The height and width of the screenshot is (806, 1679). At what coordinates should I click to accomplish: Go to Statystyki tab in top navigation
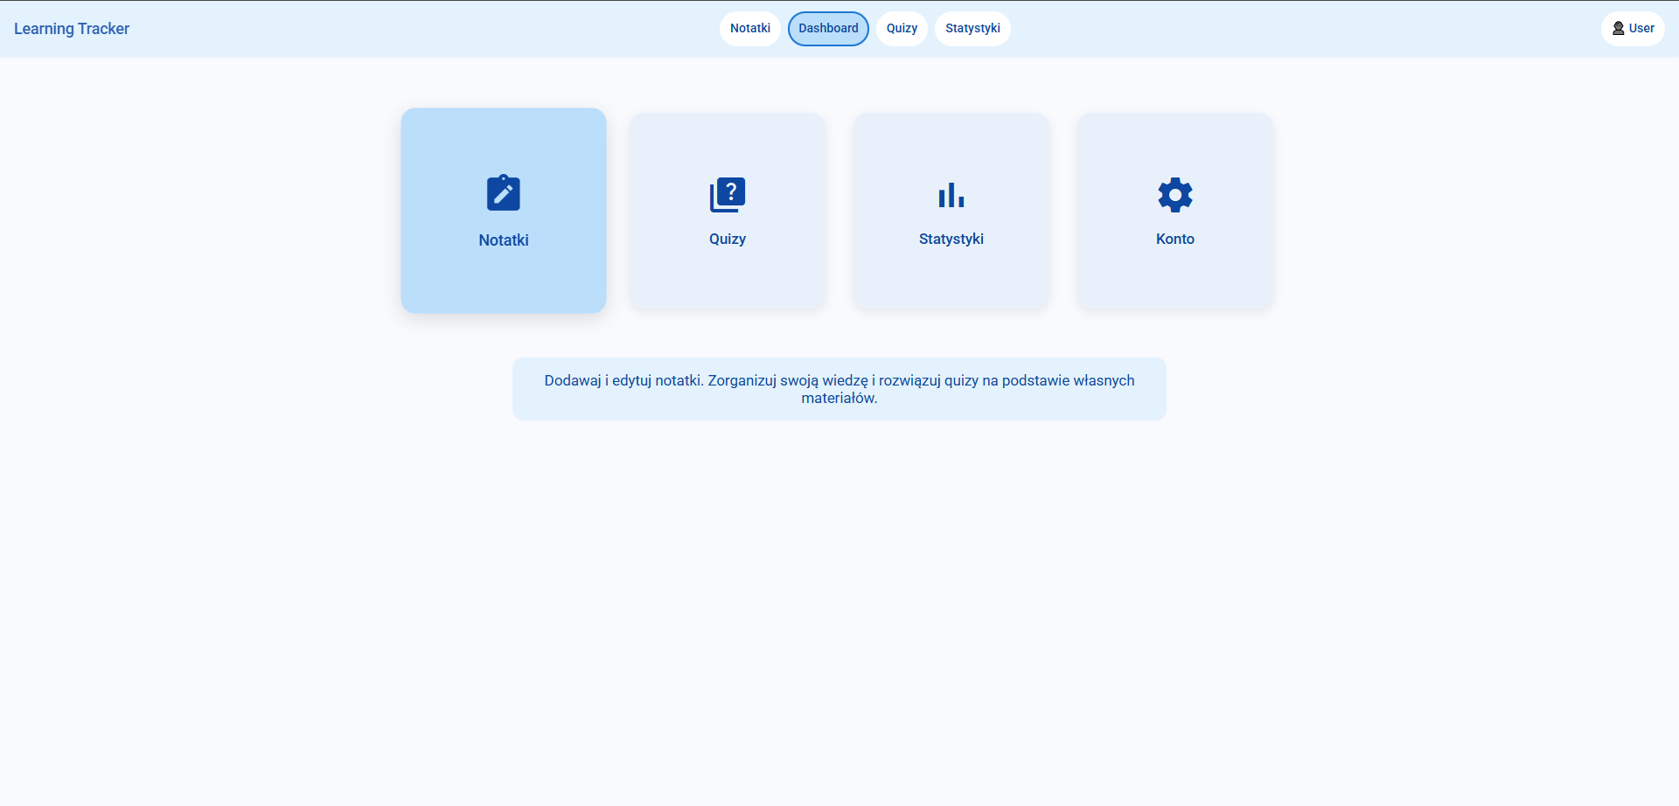click(972, 29)
